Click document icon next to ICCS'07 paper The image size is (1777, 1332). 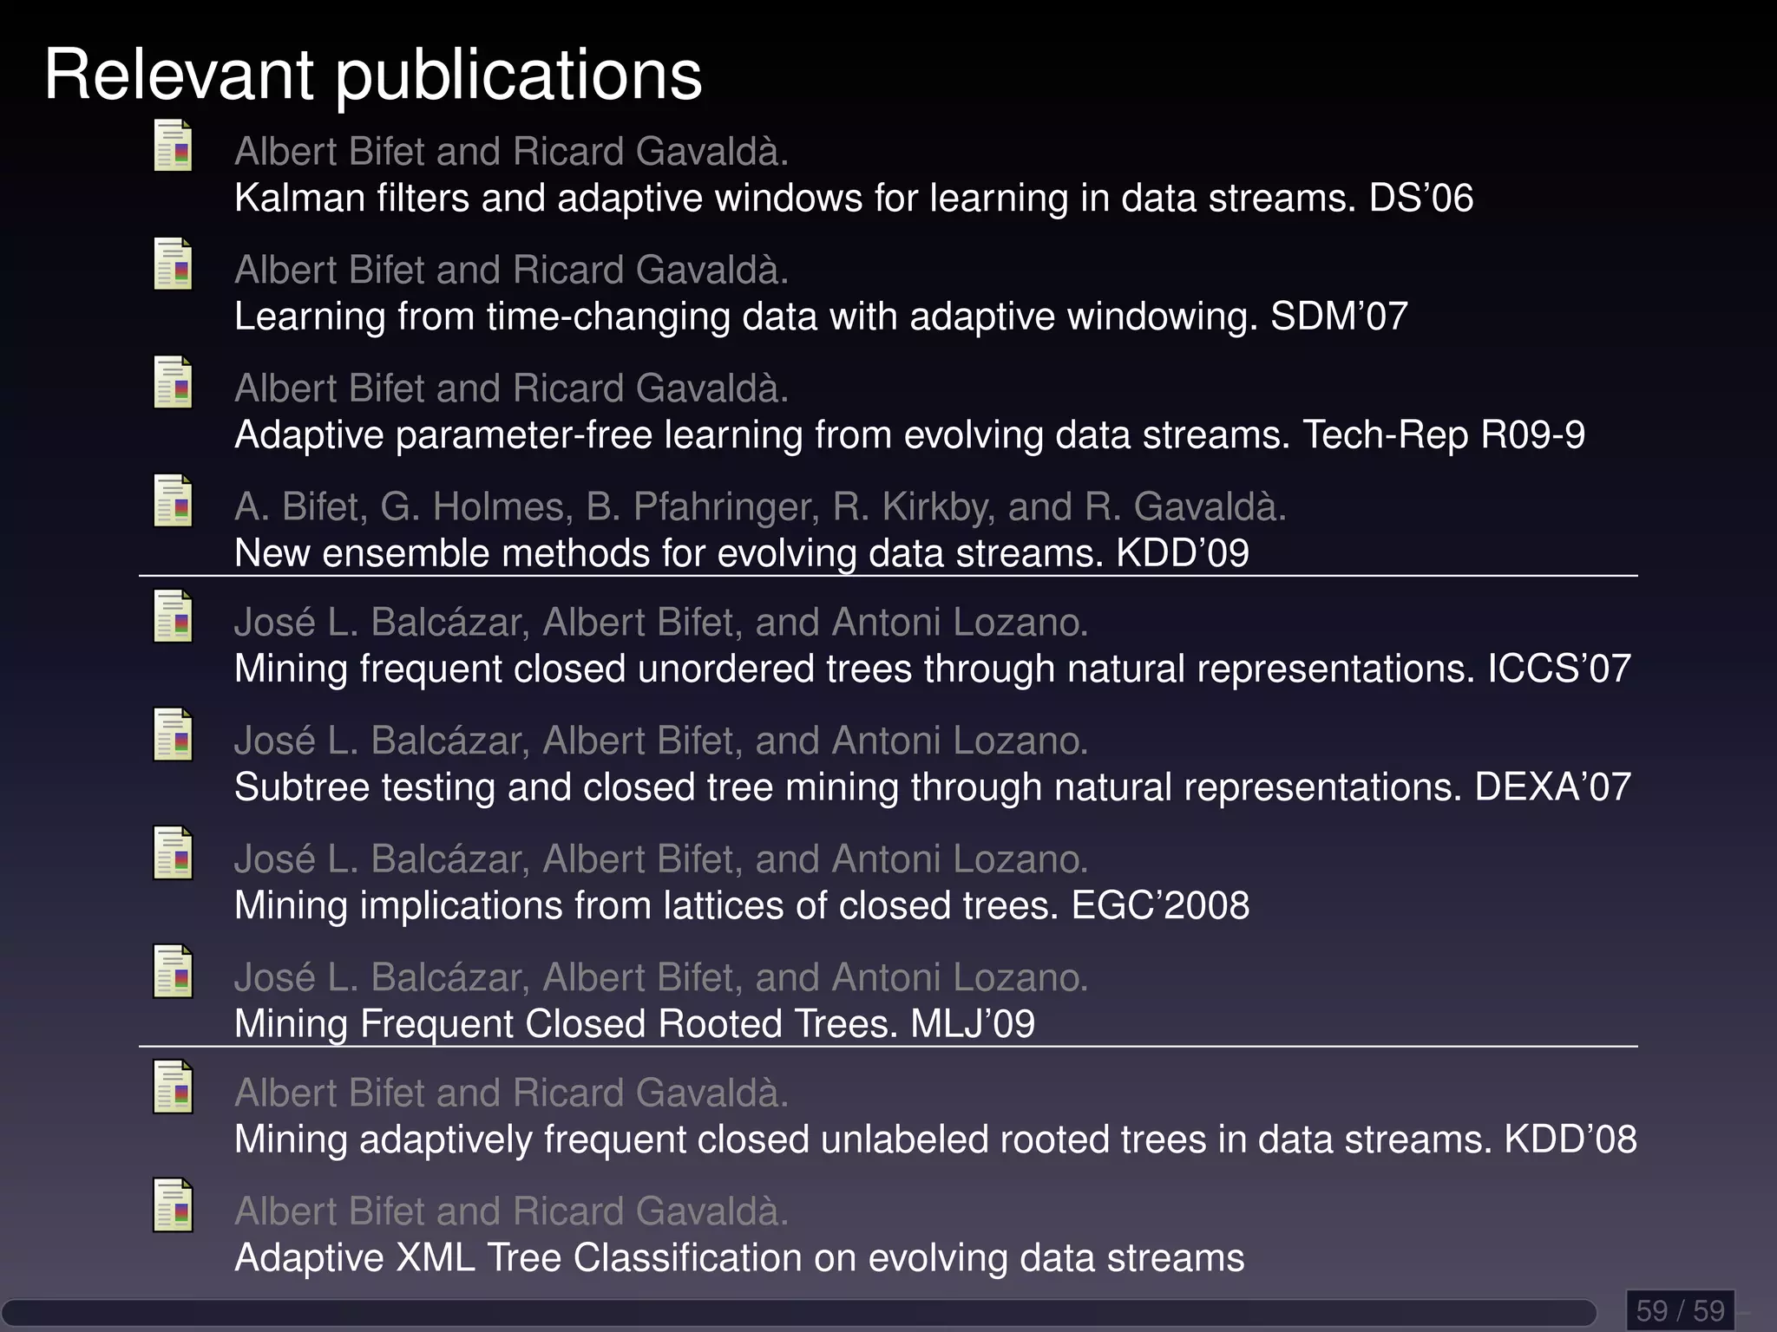[173, 617]
